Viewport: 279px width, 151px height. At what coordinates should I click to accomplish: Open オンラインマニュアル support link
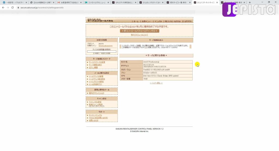pos(96,115)
